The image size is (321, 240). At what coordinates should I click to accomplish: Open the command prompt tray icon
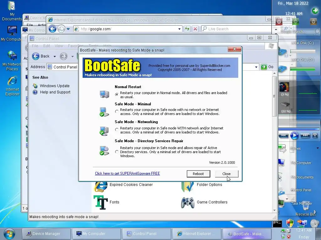point(277,224)
